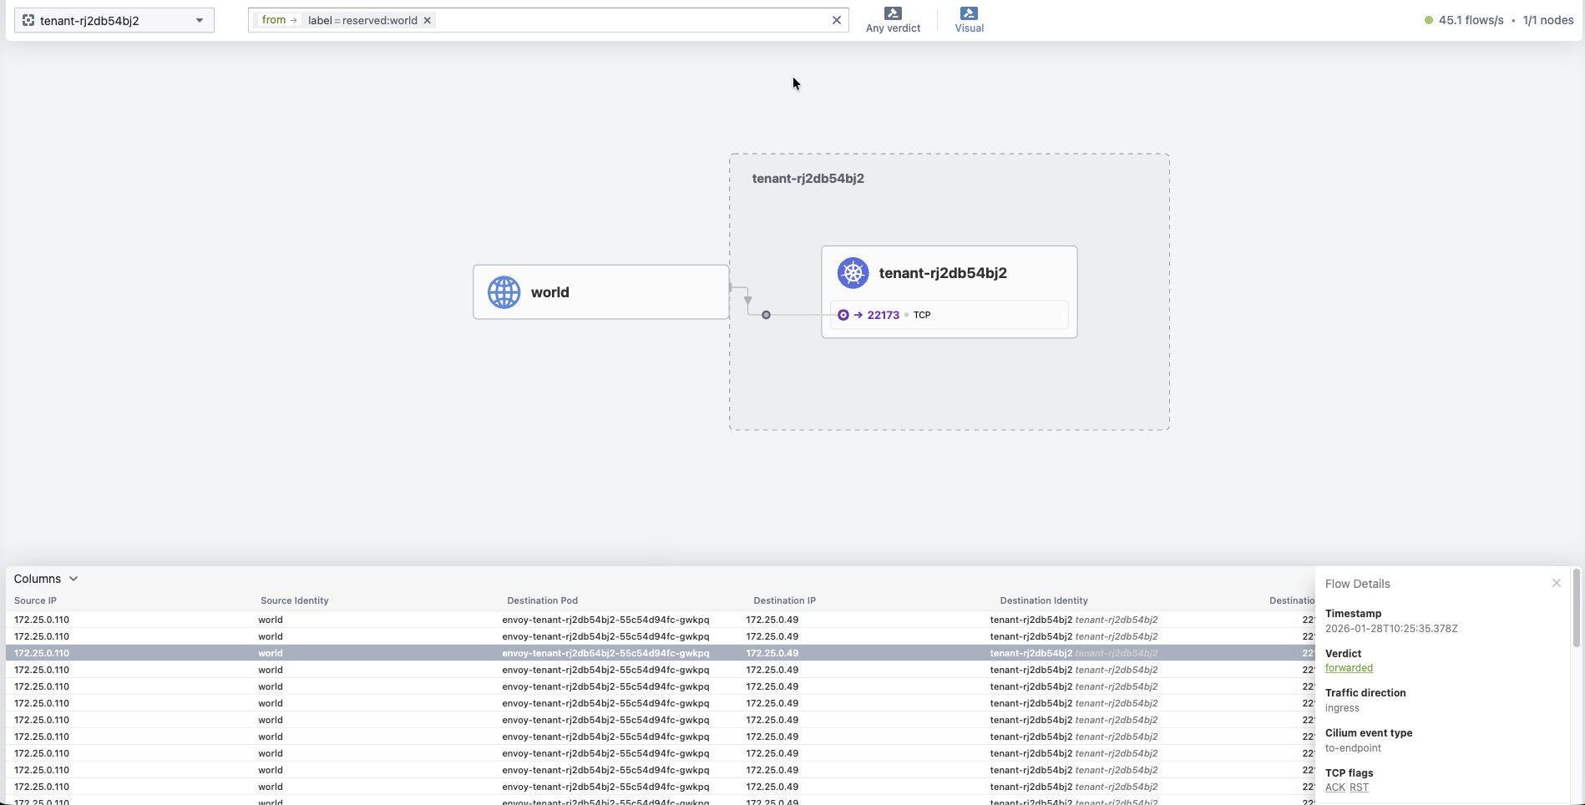Select the Source IP column header

[35, 600]
